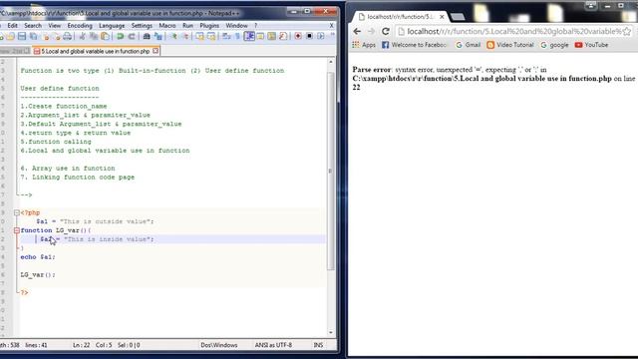Screen dimensions: 638x359
Task: Collapse the <?php fold marker
Action: tap(16, 212)
